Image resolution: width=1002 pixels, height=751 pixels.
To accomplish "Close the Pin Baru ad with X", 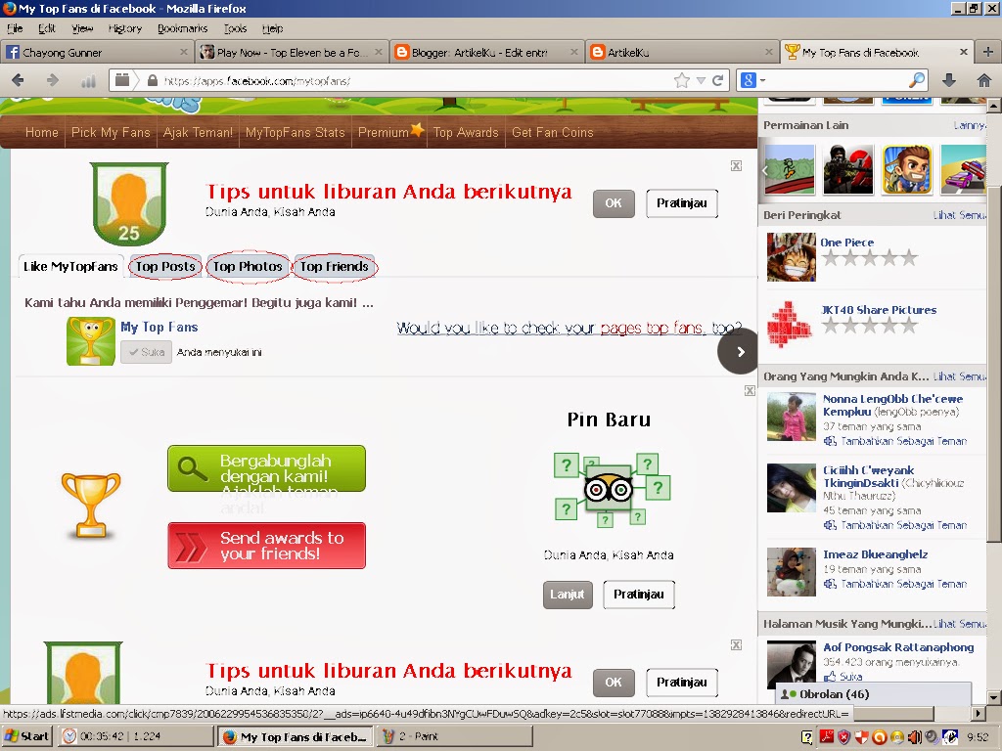I will coord(750,391).
